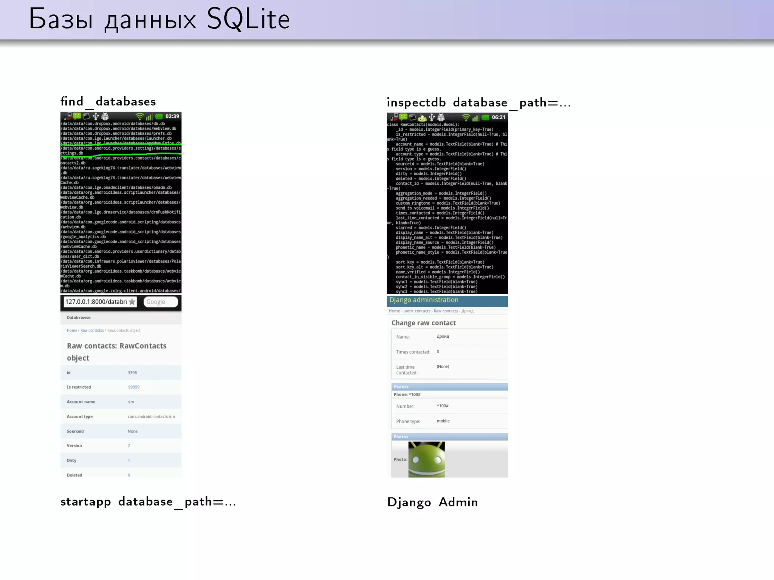This screenshot has width=774, height=580.
Task: Open the Home breadcrumb in Django administration
Action: click(394, 311)
